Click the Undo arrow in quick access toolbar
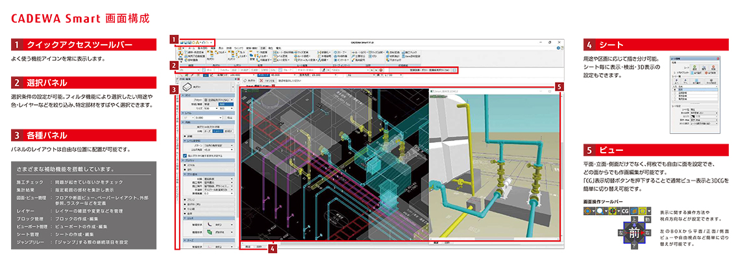The width and height of the screenshot is (736, 275). (x=203, y=43)
